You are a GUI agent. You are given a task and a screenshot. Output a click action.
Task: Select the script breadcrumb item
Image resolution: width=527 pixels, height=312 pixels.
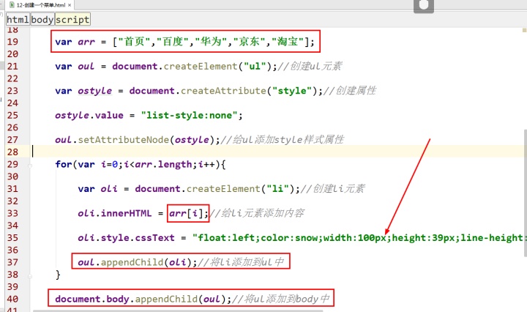point(72,20)
